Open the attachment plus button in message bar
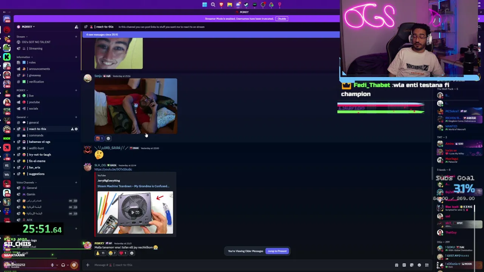The height and width of the screenshot is (272, 484). 87,265
